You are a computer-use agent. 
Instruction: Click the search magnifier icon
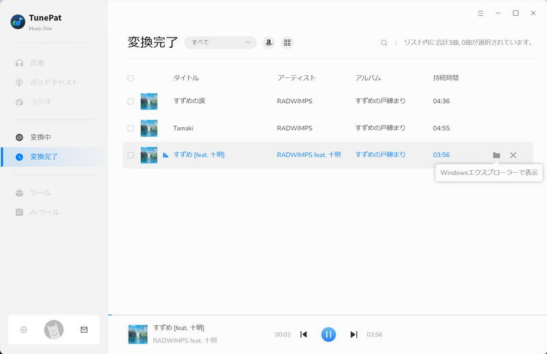pos(384,43)
